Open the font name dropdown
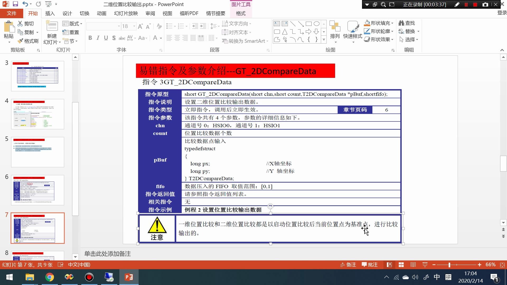507x285 pixels. pyautogui.click(x=119, y=26)
